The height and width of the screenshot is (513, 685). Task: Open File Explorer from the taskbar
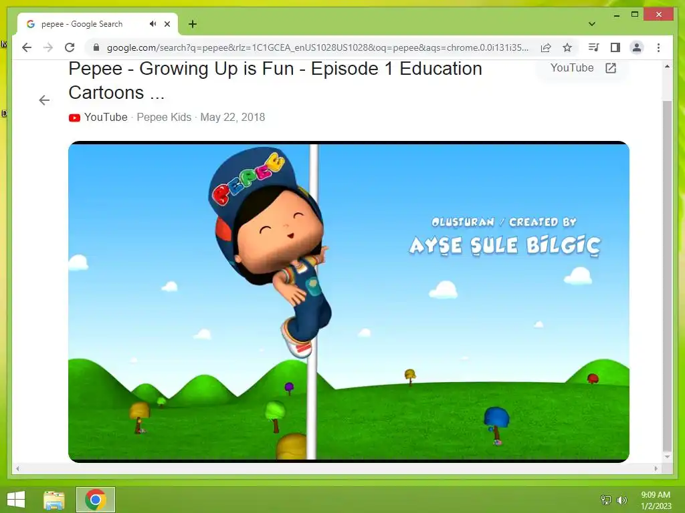[54, 500]
